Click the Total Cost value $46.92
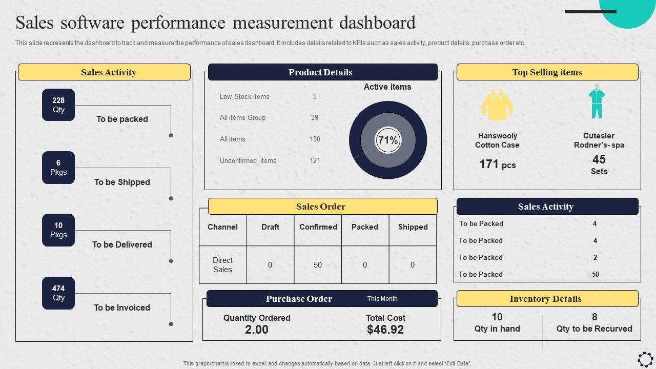 point(385,330)
